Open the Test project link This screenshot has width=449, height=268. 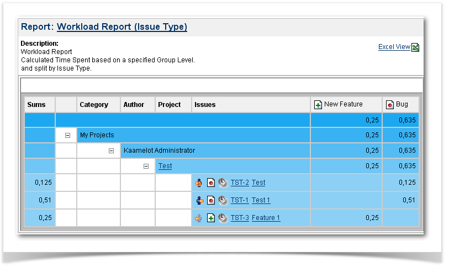coord(165,166)
